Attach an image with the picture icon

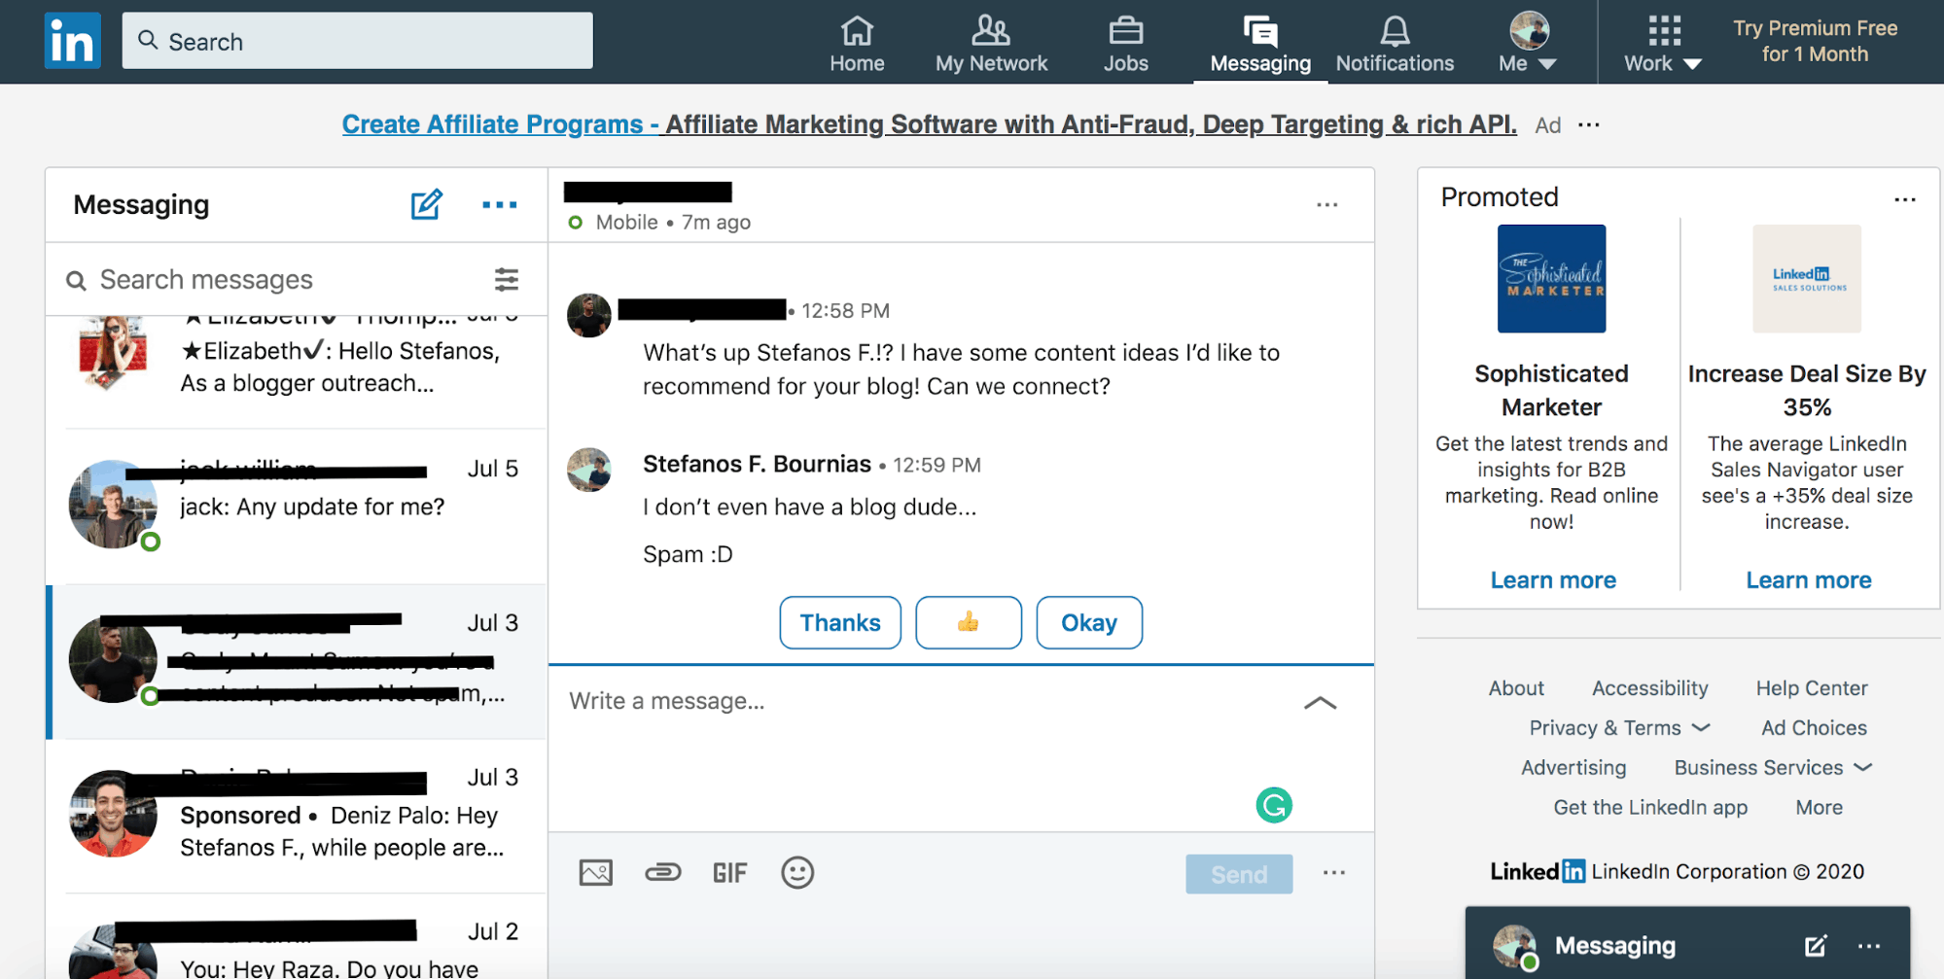(x=595, y=872)
